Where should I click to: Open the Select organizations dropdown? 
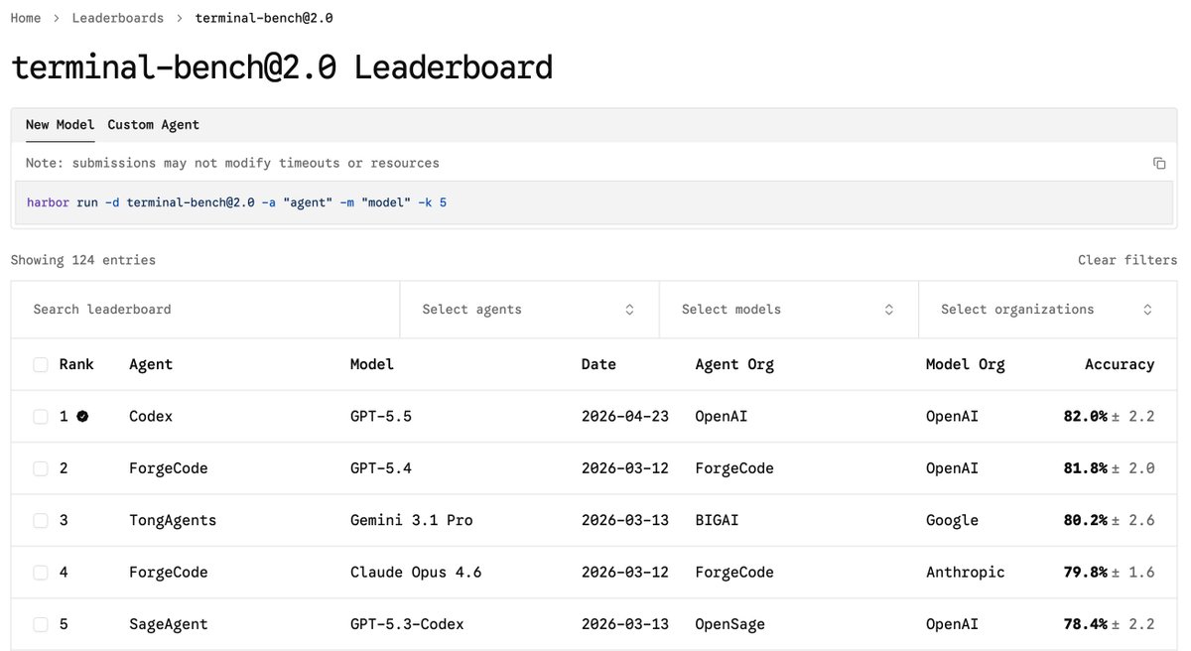pos(1048,310)
